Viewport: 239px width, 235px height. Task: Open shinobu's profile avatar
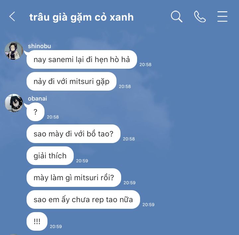pos(14,50)
